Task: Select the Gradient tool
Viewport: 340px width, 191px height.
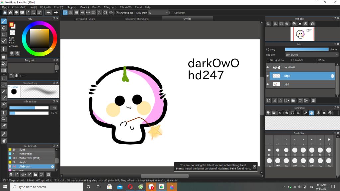Action: point(4,70)
